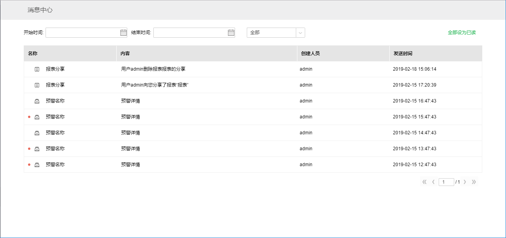The width and height of the screenshot is (506, 238).
Task: Go to the next page arrow
Action: tap(465, 182)
